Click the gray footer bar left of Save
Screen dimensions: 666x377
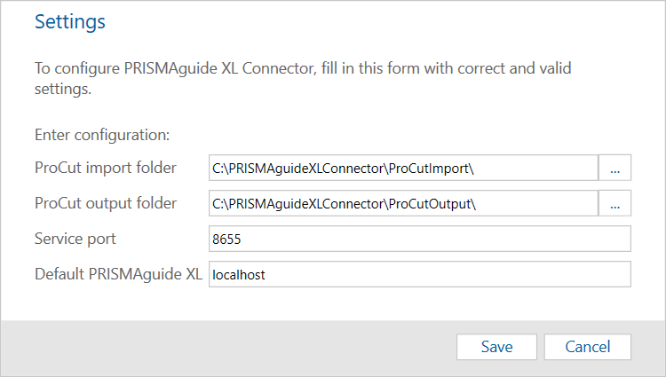click(222, 346)
